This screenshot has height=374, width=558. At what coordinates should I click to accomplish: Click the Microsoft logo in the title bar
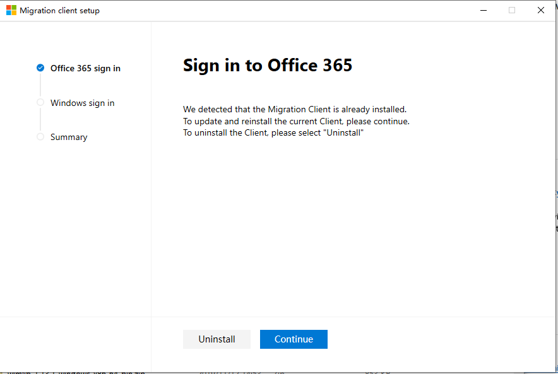click(x=11, y=10)
